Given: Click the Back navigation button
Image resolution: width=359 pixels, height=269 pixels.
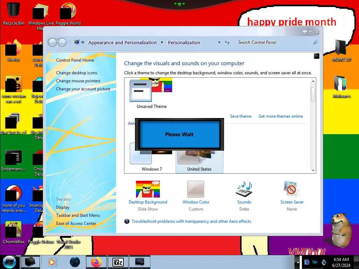Looking at the screenshot, I should pyautogui.click(x=53, y=42).
